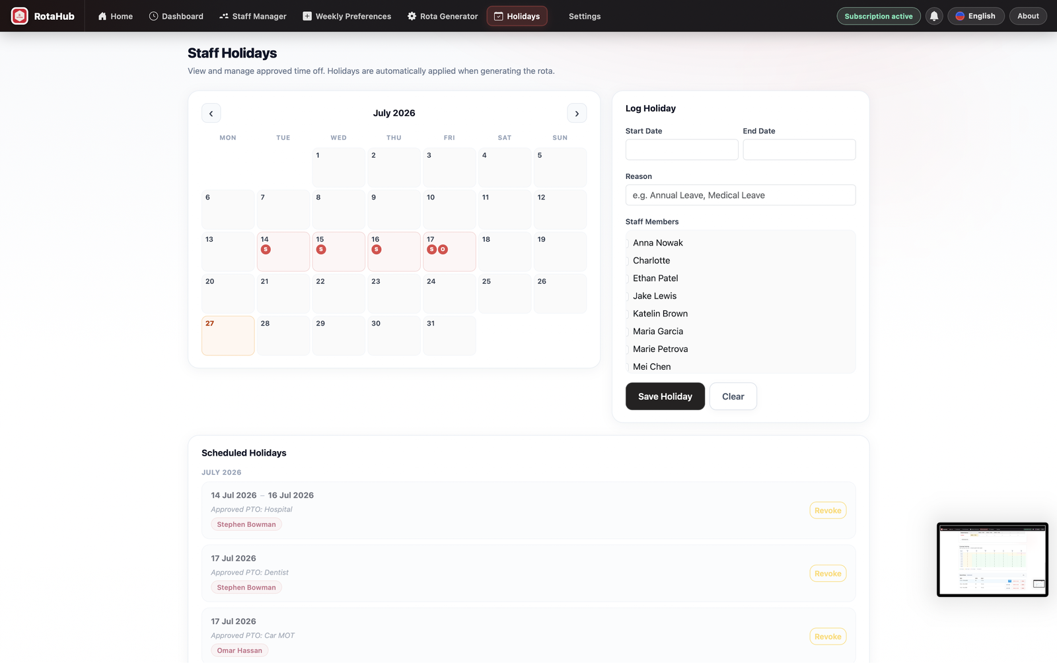
Task: Open the Home page
Action: (116, 16)
